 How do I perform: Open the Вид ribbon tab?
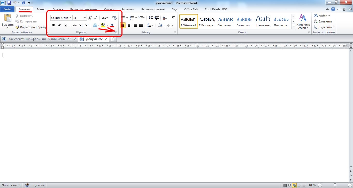pos(174,9)
